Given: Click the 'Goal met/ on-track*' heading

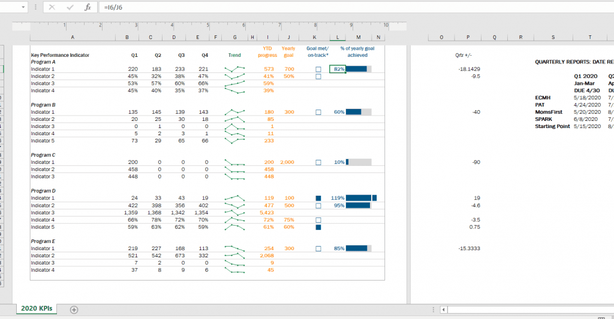Looking at the screenshot, I should pyautogui.click(x=318, y=51).
